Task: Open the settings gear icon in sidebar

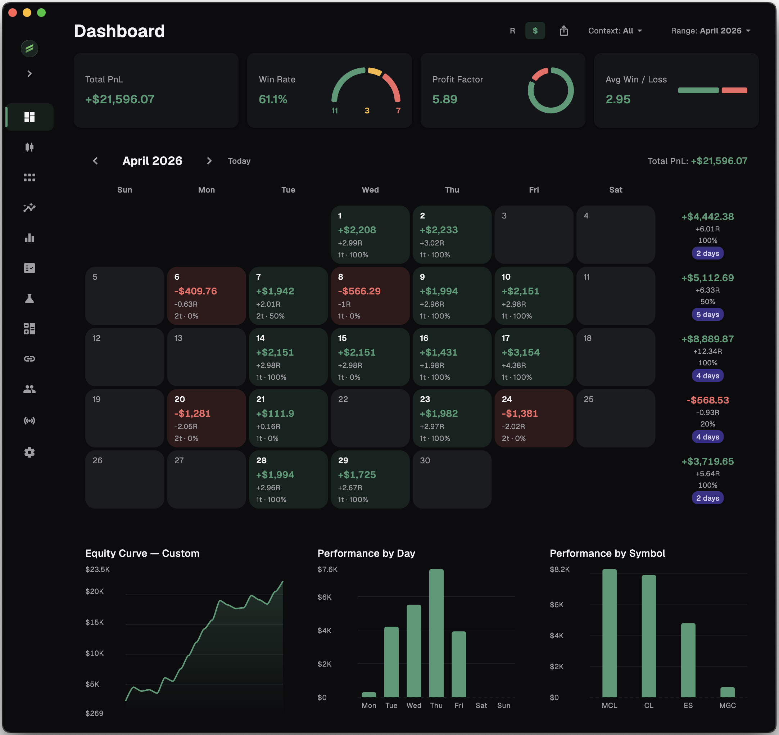Action: click(x=30, y=452)
